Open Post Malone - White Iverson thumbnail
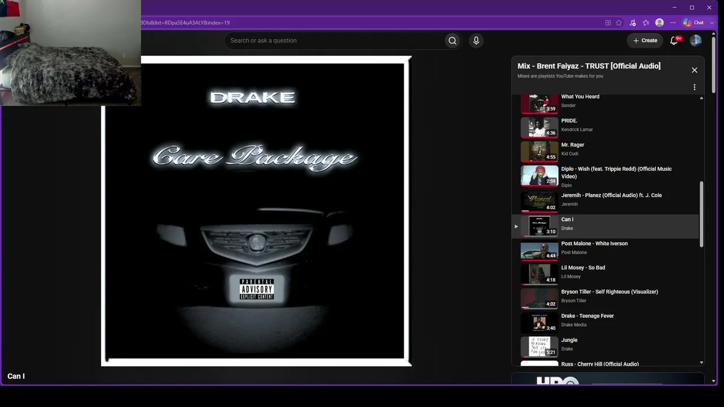724x407 pixels. [x=539, y=252]
